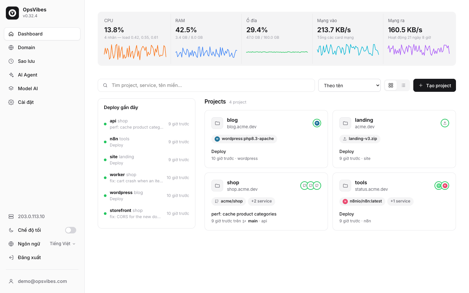Click the first GitHub badge on shop card
469x293 pixels.
(x=305, y=186)
